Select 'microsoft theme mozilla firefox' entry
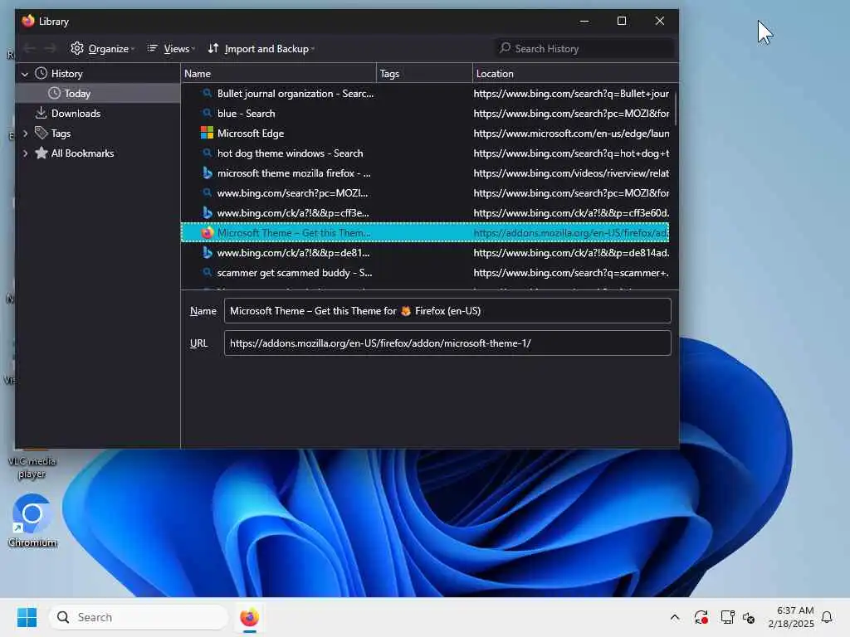This screenshot has width=850, height=637. pyautogui.click(x=425, y=173)
